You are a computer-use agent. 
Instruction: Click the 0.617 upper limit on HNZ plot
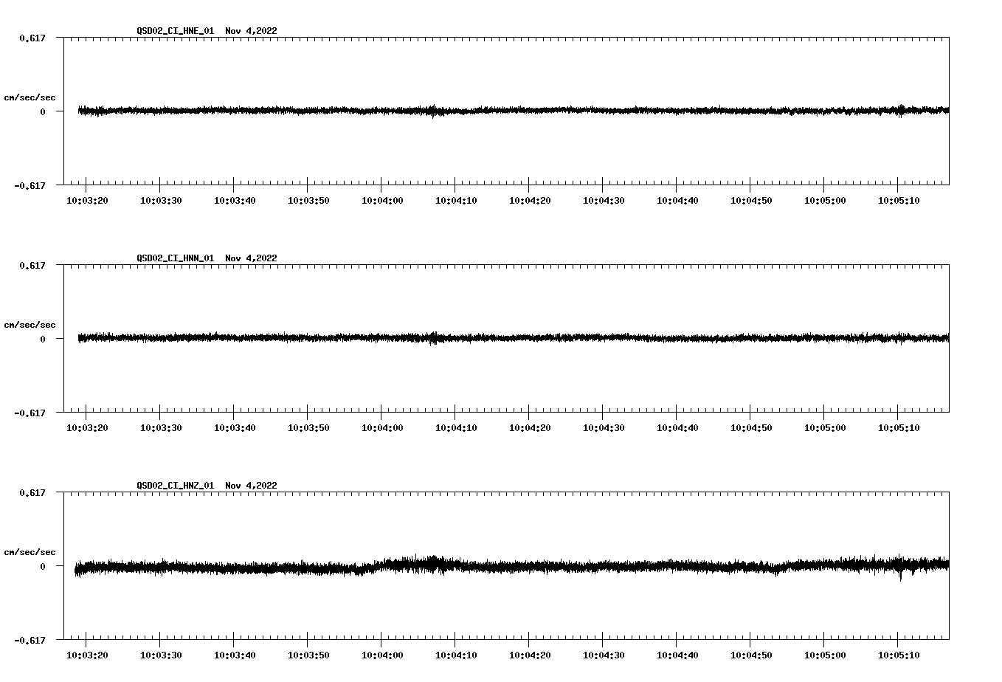[32, 492]
